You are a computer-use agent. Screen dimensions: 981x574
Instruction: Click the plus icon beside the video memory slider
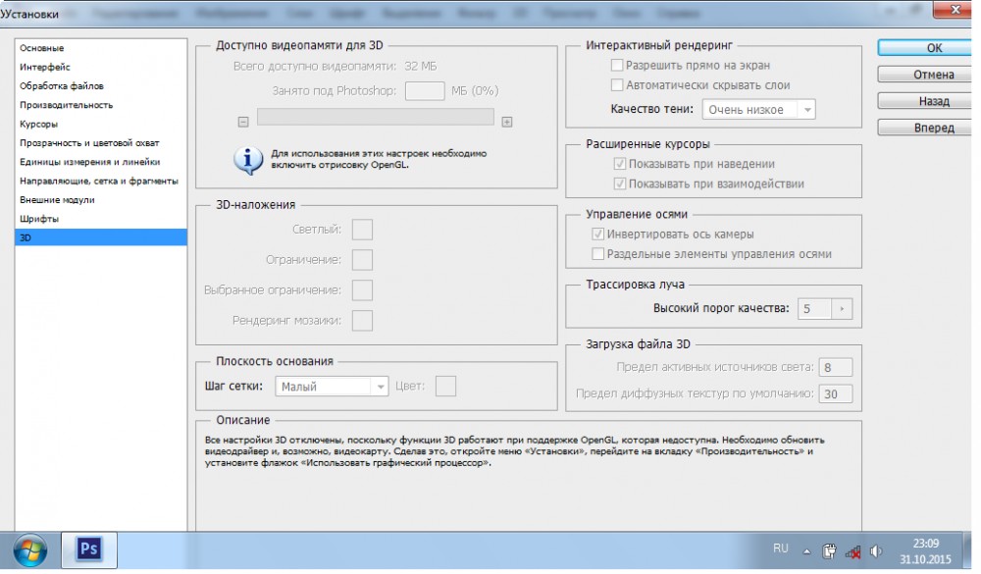[x=507, y=122]
